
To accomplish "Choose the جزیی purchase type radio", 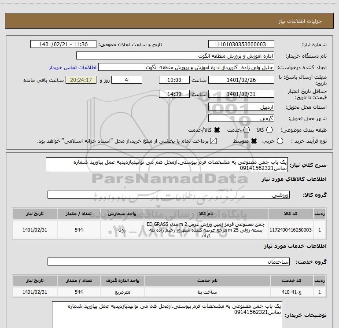I will (280, 141).
